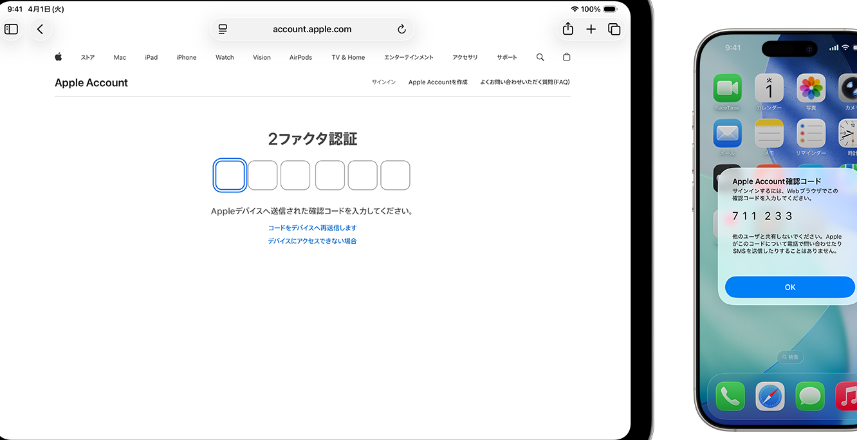Click デバイスにアクセスできない場合 link
Screen dimensions: 857x440
click(x=312, y=241)
